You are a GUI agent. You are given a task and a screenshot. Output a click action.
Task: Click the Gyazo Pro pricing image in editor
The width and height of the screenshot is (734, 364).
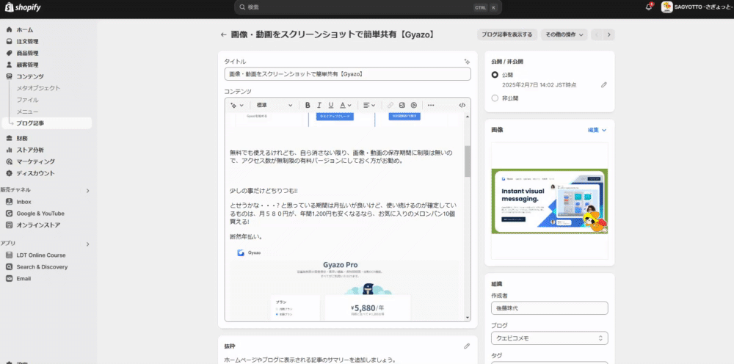pos(344,285)
